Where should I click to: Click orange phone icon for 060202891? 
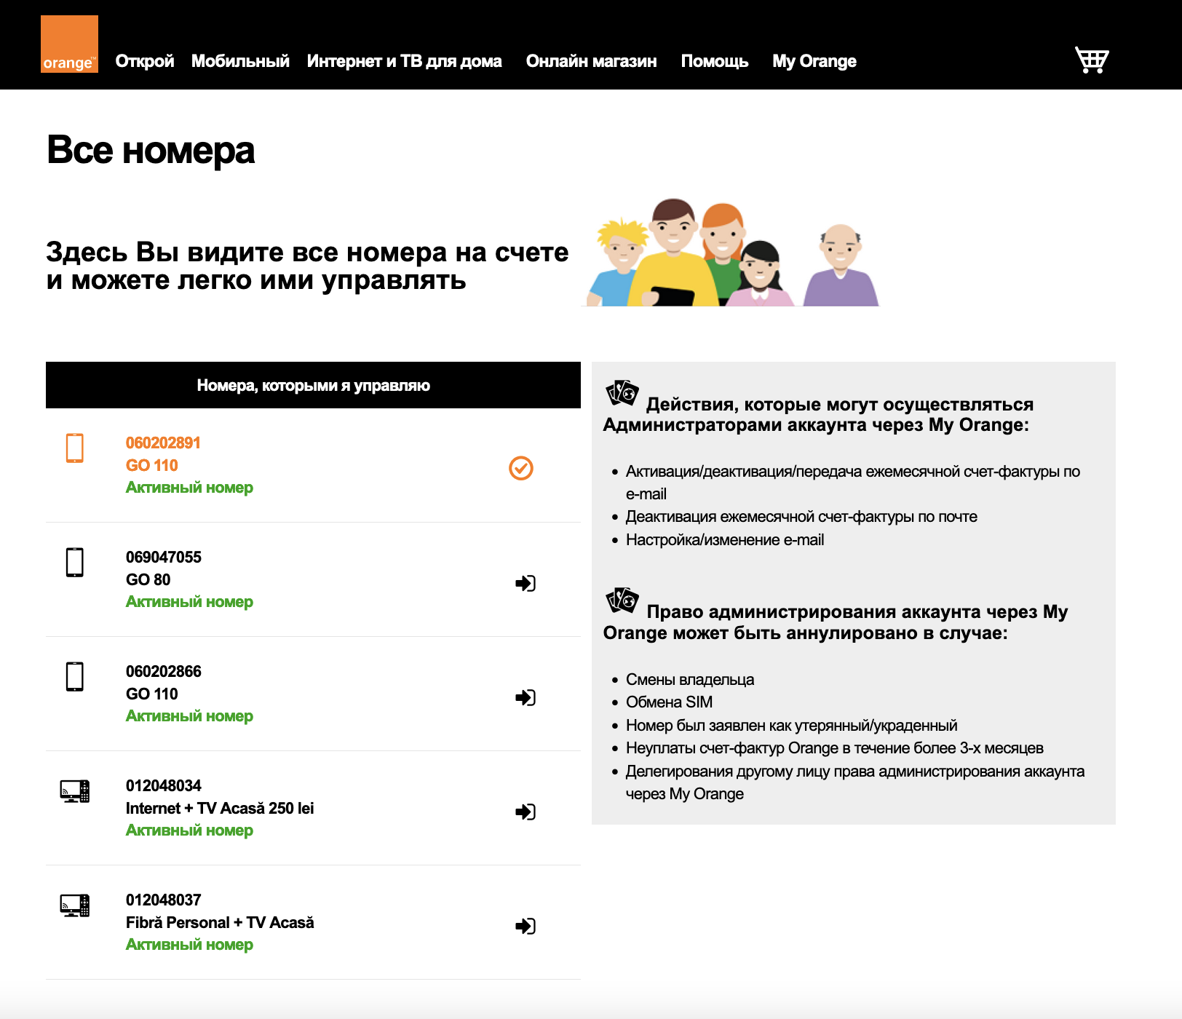(75, 448)
